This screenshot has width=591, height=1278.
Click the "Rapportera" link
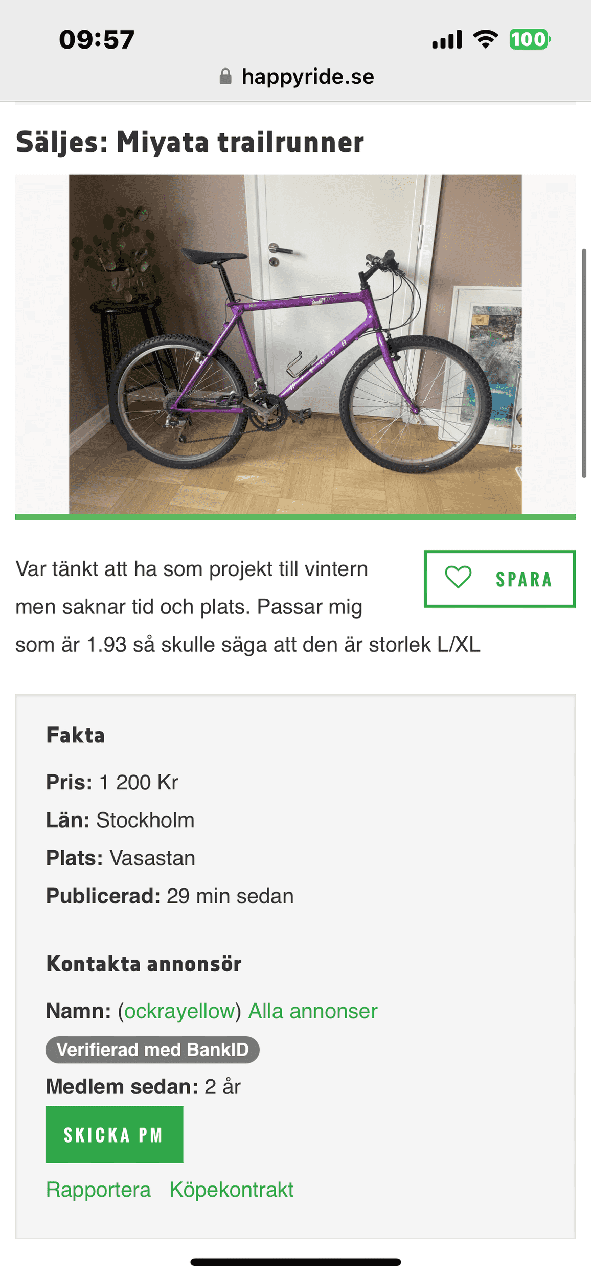click(x=98, y=1190)
